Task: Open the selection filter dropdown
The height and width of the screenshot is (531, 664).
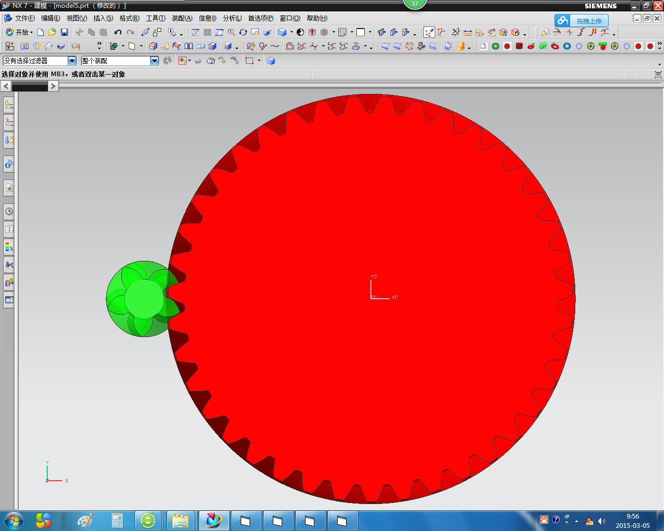Action: (72, 61)
